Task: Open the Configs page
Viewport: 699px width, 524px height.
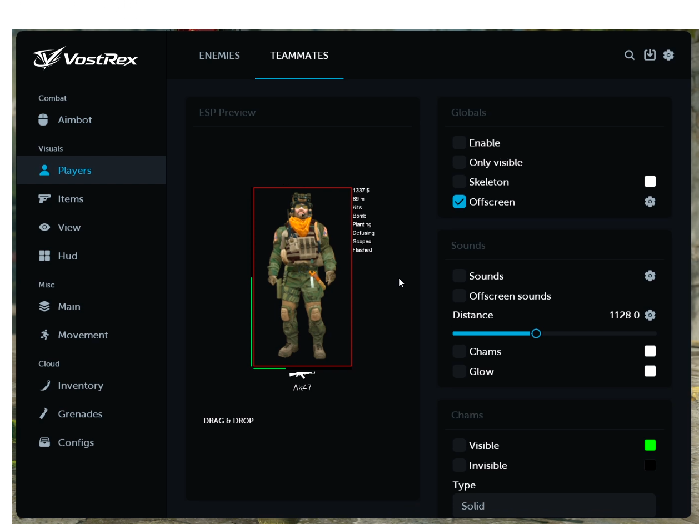Action: coord(76,442)
